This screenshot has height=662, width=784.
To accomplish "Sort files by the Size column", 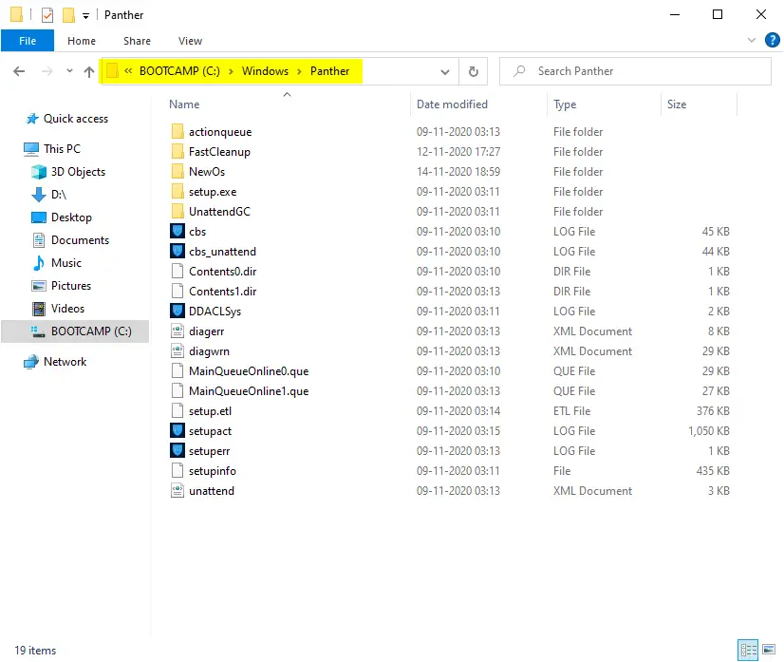I will click(677, 104).
